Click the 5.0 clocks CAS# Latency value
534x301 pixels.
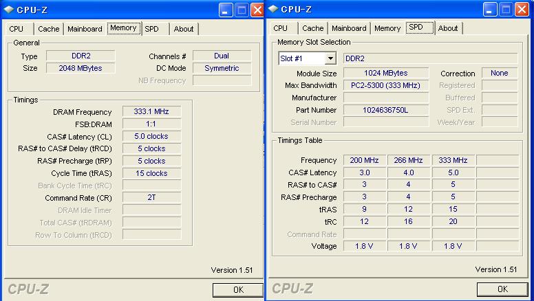[x=151, y=136]
